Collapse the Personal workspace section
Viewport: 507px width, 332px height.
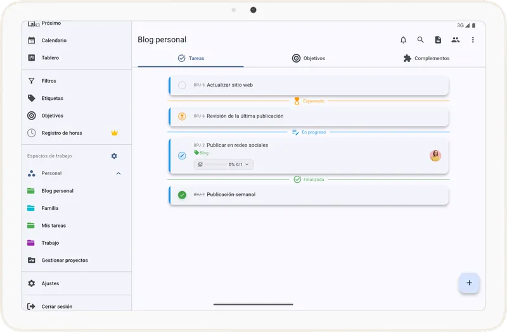(x=119, y=173)
